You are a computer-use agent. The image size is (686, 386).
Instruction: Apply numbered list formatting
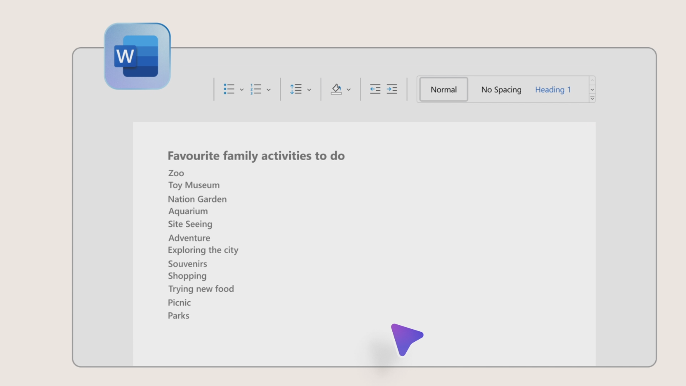coord(256,89)
